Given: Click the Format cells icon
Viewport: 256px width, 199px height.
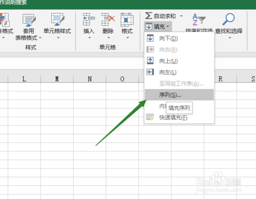Looking at the screenshot, I should (x=127, y=19).
